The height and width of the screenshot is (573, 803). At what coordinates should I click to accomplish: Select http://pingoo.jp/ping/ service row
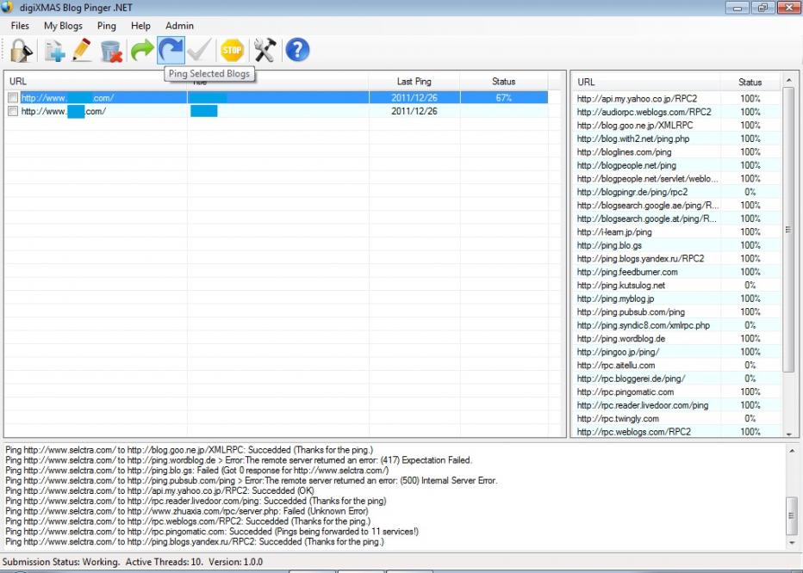click(676, 351)
